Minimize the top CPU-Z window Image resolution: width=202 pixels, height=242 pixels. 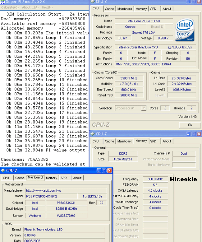pos(188,2)
